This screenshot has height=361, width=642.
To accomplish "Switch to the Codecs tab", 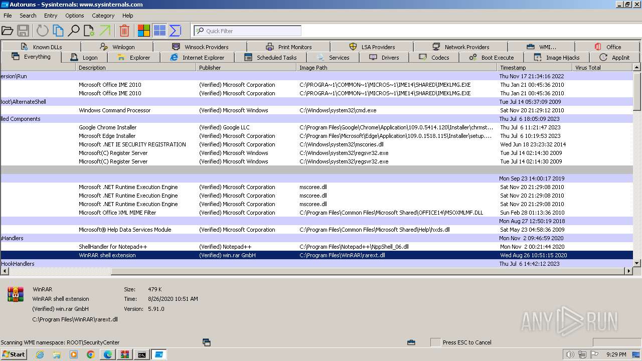I will (434, 57).
